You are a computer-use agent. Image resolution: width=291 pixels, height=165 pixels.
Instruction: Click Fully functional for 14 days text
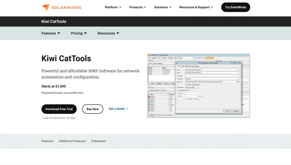[x=59, y=118]
